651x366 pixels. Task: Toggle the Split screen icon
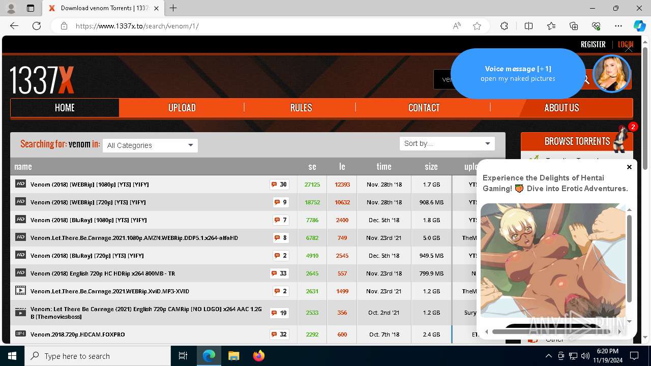click(528, 26)
